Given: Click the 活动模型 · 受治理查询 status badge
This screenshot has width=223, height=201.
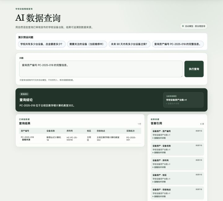Looking at the screenshot, I should point(194,26).
